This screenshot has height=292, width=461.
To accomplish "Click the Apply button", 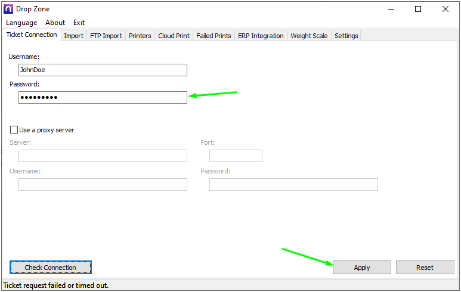I will [x=362, y=268].
